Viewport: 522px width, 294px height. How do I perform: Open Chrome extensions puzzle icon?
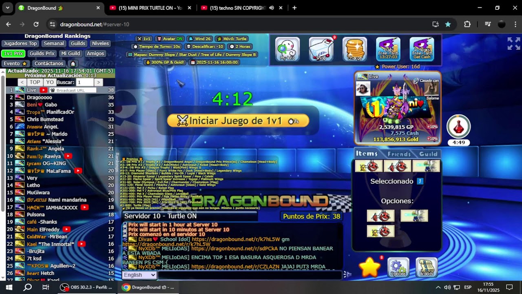467,24
